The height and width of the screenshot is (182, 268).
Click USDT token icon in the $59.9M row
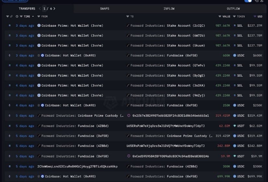pyautogui.click(x=235, y=156)
